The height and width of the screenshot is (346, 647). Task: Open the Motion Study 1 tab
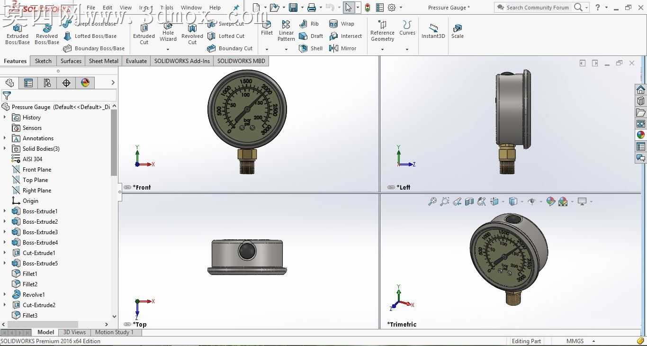(x=114, y=332)
